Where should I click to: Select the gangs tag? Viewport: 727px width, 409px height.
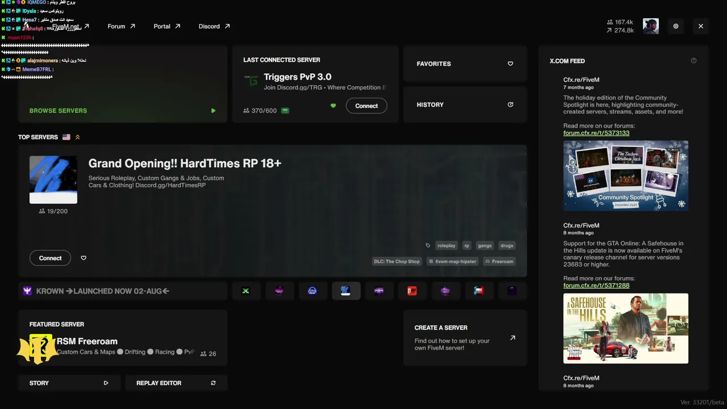[x=484, y=245]
